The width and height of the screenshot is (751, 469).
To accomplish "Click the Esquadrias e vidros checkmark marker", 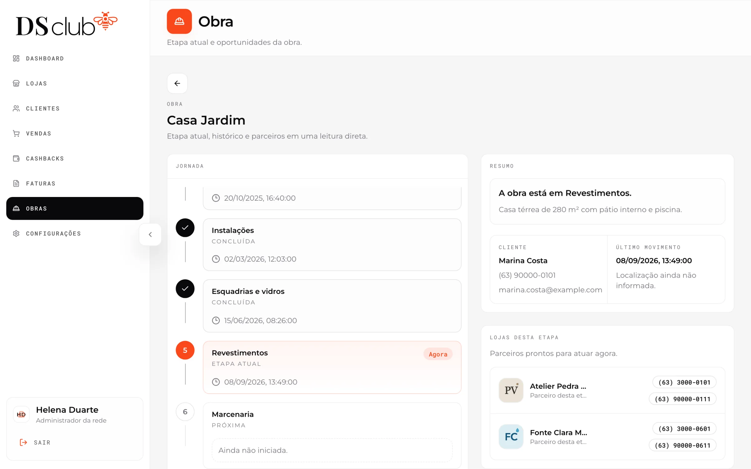I will [x=185, y=289].
